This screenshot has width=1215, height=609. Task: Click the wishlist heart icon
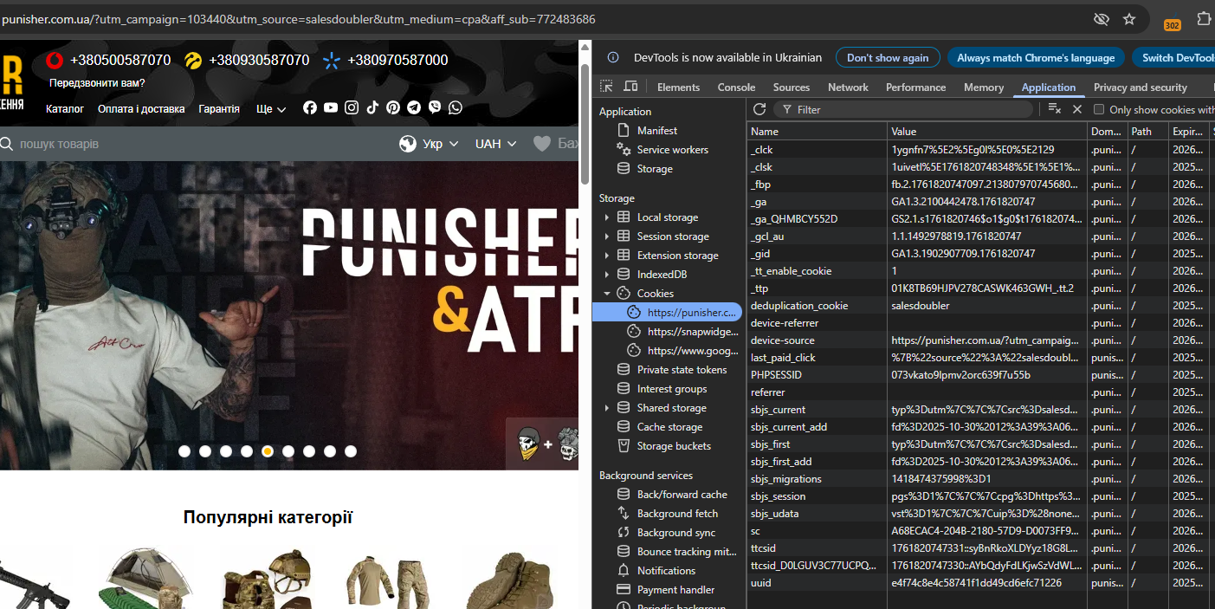pos(542,144)
